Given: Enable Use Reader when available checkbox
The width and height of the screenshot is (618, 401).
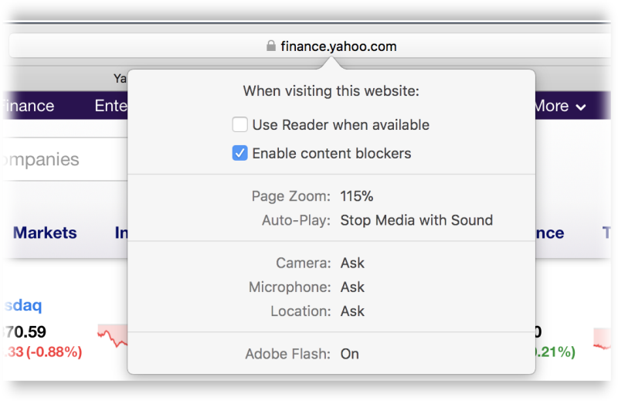Looking at the screenshot, I should click(x=239, y=124).
